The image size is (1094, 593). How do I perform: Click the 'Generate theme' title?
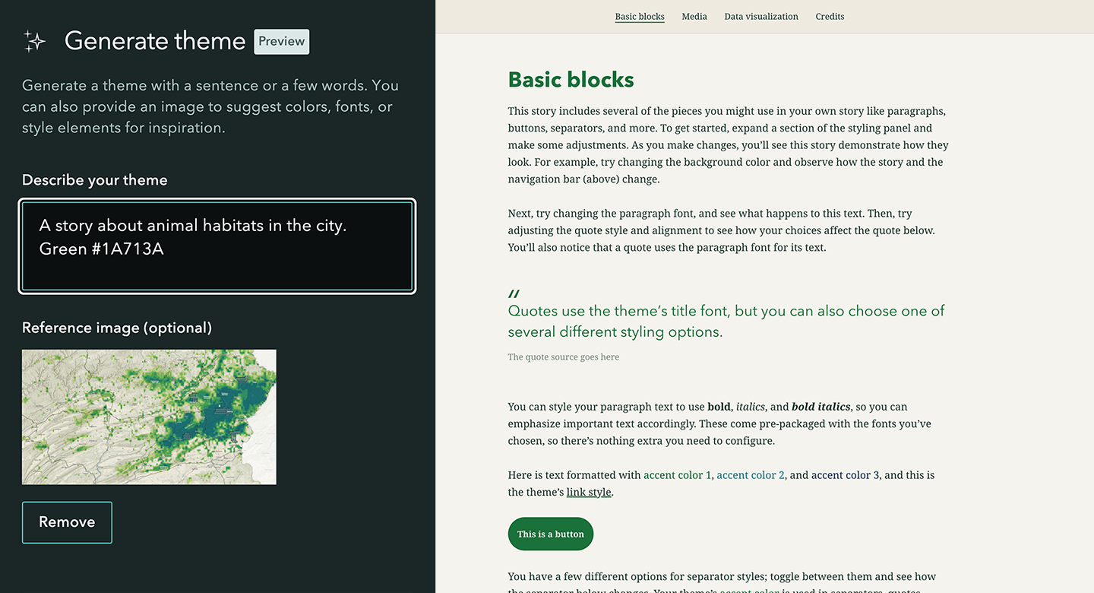pyautogui.click(x=155, y=41)
